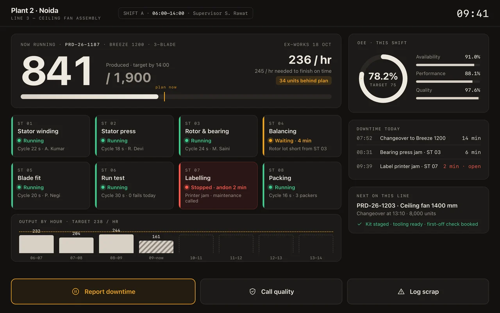The height and width of the screenshot is (313, 500).
Task: Click the 07–08 hourly bar showing 204
Action: 76,245
